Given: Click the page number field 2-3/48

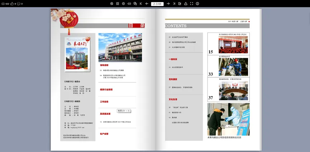Looking at the screenshot, I should [x=157, y=4].
